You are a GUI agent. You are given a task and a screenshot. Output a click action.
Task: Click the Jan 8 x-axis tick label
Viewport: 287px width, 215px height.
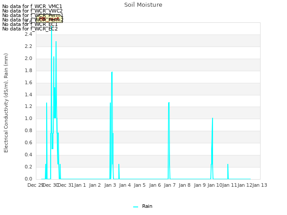pos(184,185)
